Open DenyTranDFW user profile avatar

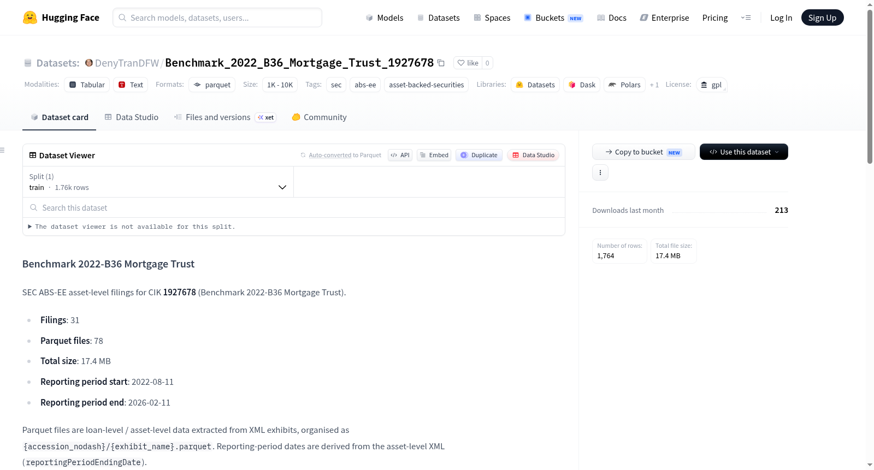coord(89,63)
